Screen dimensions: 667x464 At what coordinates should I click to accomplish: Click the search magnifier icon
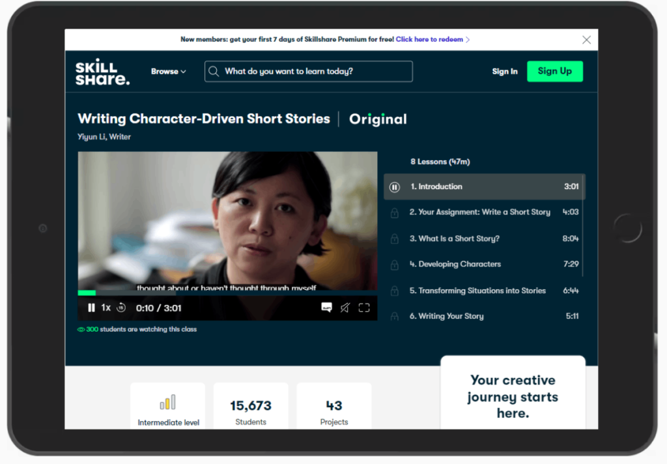coord(214,72)
